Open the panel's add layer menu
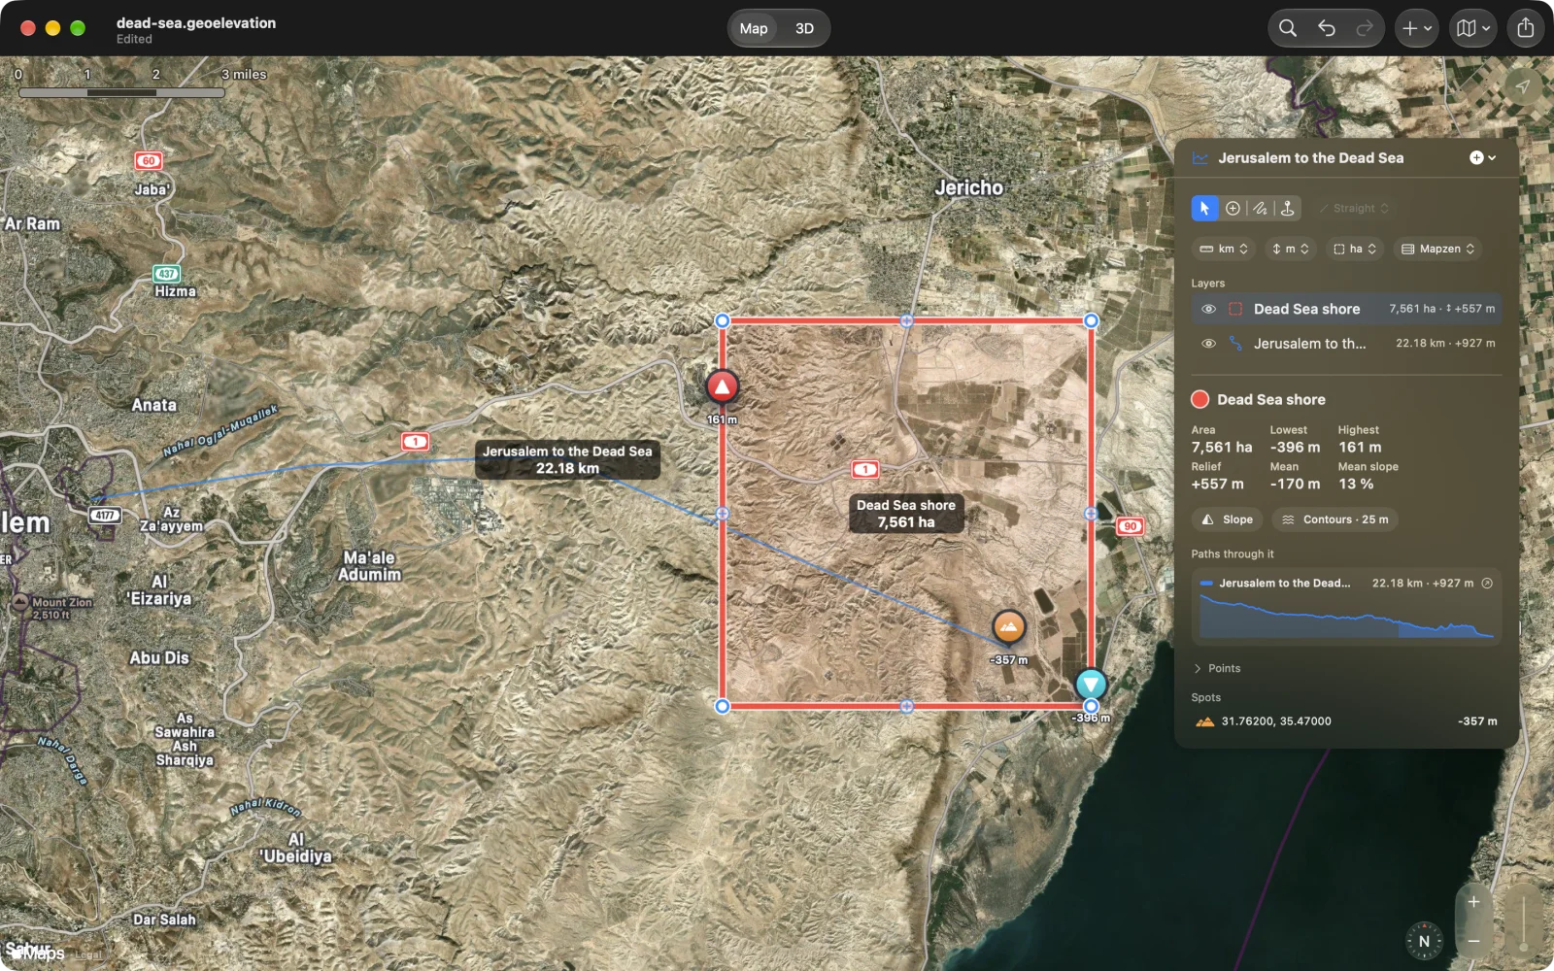This screenshot has height=971, width=1554. coord(1482,157)
